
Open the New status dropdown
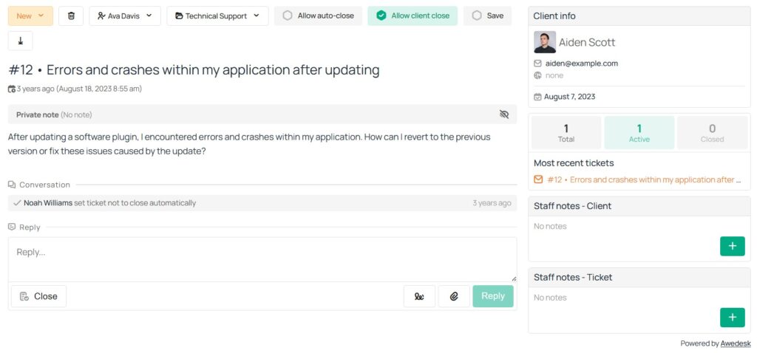click(x=30, y=16)
